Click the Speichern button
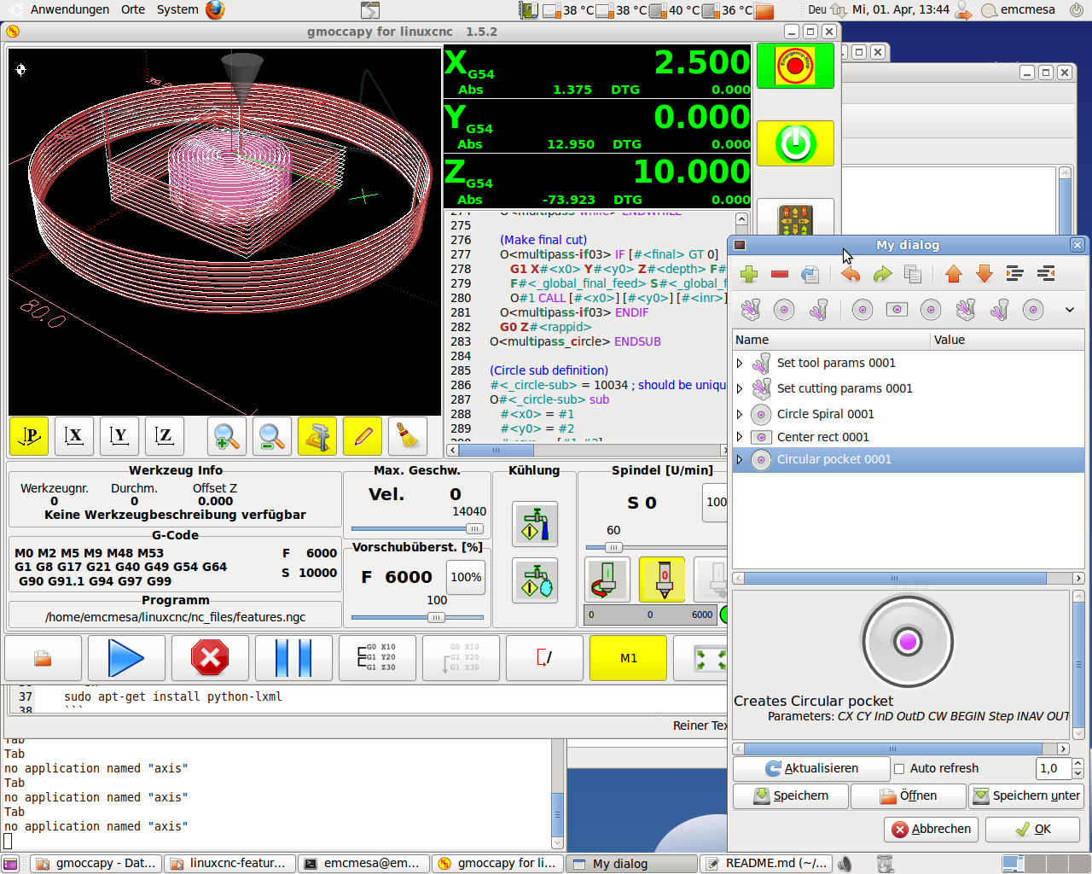This screenshot has width=1092, height=874. coord(791,795)
